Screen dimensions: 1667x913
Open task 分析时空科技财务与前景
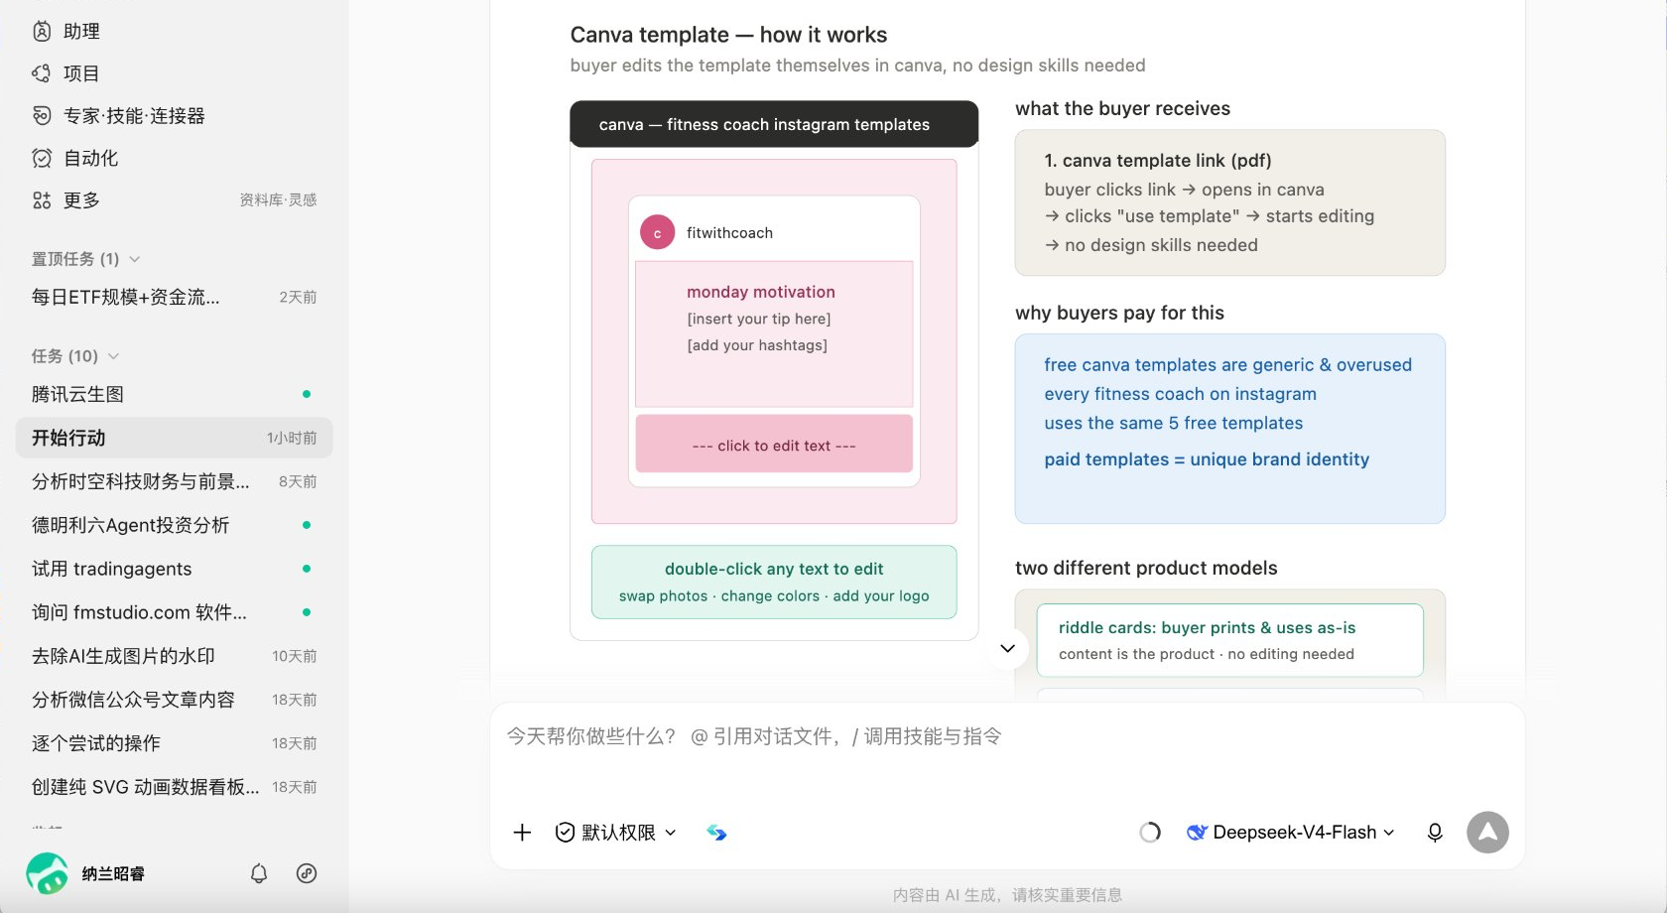(174, 481)
